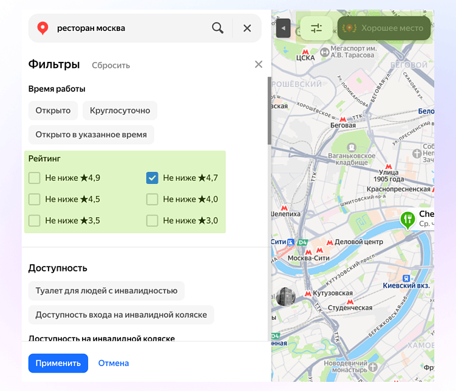
Task: Click the ЦСКА metro station icon
Action: (305, 52)
